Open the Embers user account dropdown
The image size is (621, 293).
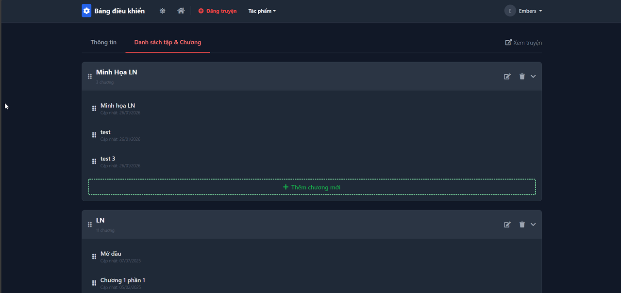[x=523, y=11]
